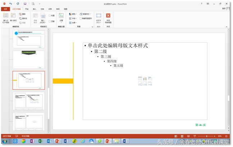This screenshot has width=233, height=147.
Task: Open Slide Size (幻灯片大小) dropdown
Action: coord(99,18)
